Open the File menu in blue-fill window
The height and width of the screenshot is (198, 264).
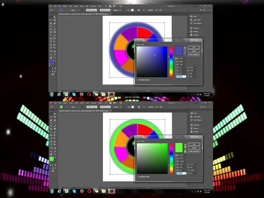point(55,6)
